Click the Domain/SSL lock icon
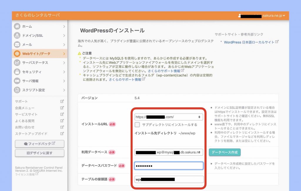This screenshot has height=191, width=301. (17, 36)
